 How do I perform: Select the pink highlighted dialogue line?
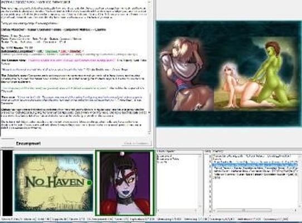(72, 60)
